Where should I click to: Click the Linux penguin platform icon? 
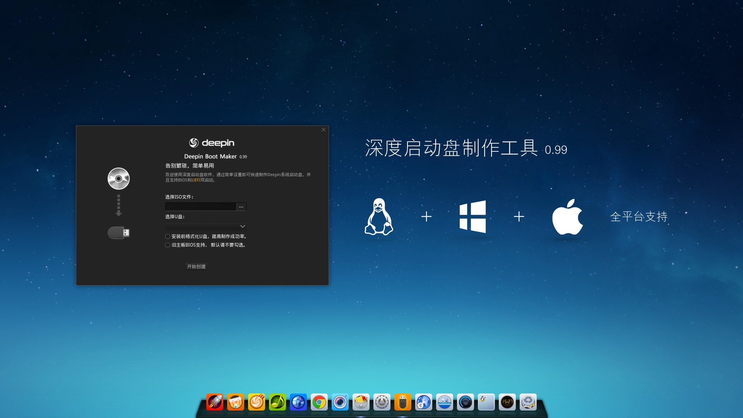tap(379, 216)
